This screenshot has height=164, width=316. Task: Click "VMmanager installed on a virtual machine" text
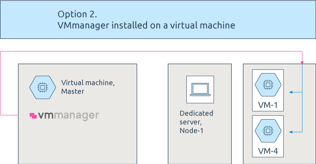(146, 25)
